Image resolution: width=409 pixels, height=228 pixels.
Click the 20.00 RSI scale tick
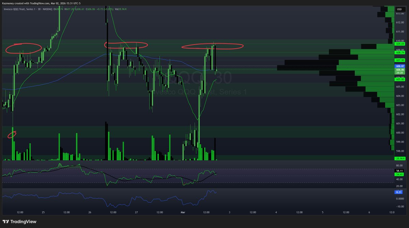(x=400, y=186)
